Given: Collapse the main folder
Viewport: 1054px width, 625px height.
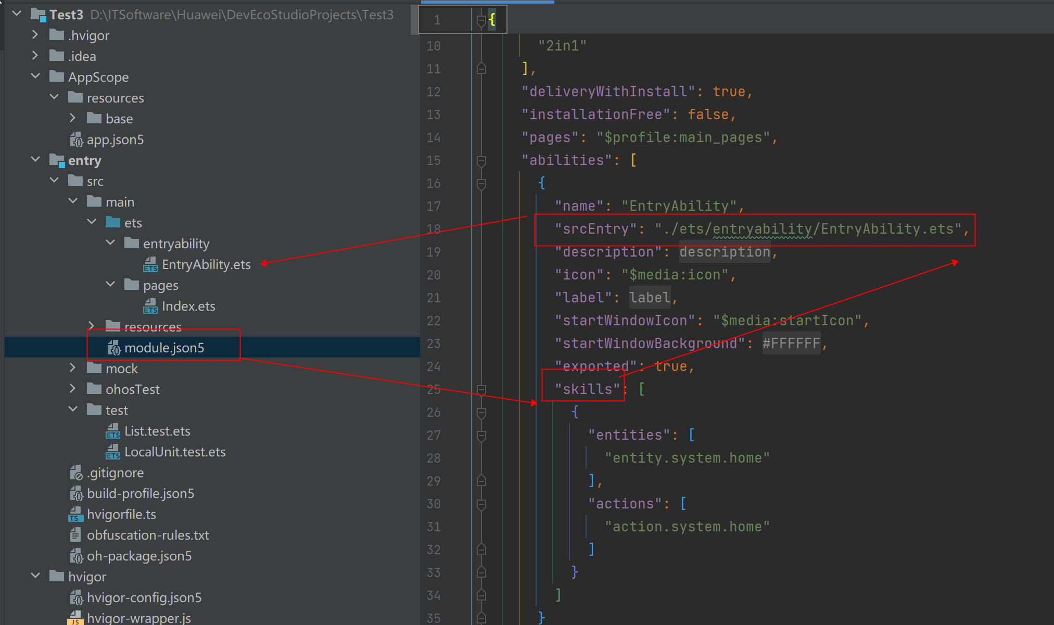Looking at the screenshot, I should click(x=73, y=201).
